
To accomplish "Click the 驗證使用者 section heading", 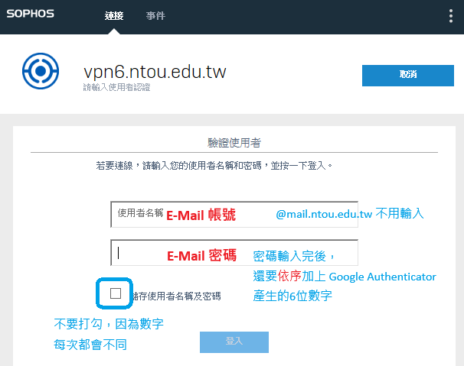I will click(x=234, y=142).
